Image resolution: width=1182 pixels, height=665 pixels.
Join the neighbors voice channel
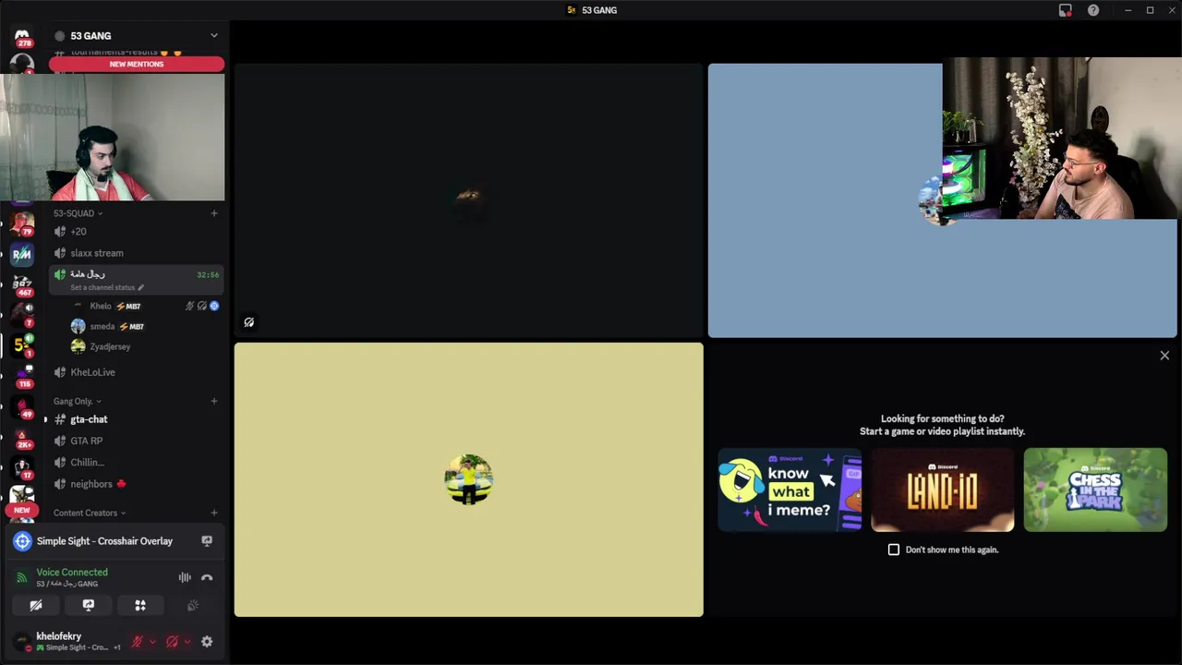(137, 484)
